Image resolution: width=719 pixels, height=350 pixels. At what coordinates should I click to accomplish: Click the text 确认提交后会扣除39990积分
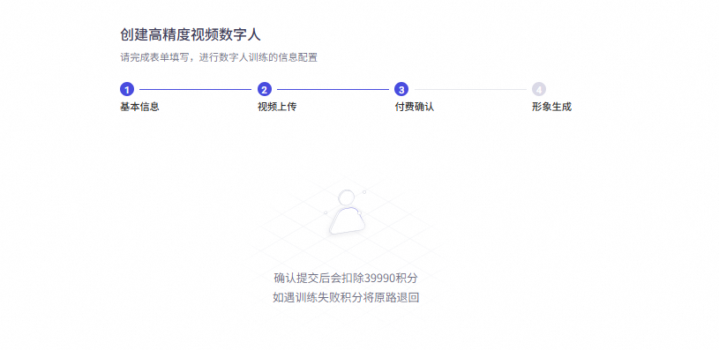(x=346, y=278)
